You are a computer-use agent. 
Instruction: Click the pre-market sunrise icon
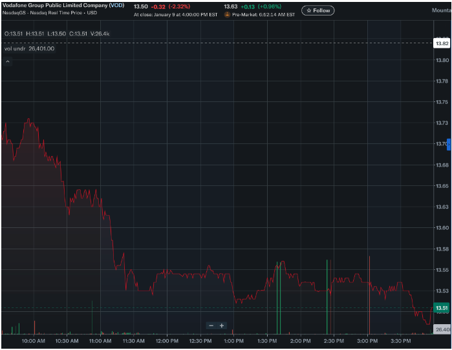pos(228,14)
